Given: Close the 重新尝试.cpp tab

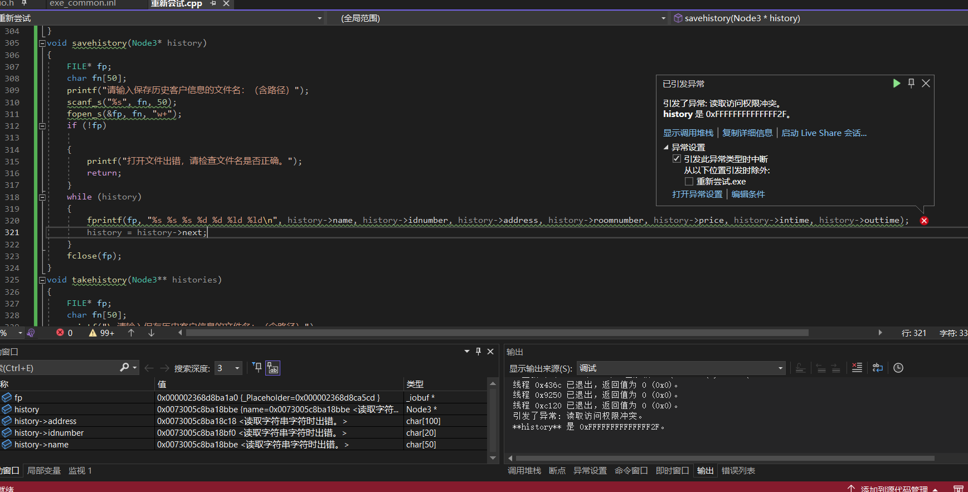Looking at the screenshot, I should click(226, 3).
